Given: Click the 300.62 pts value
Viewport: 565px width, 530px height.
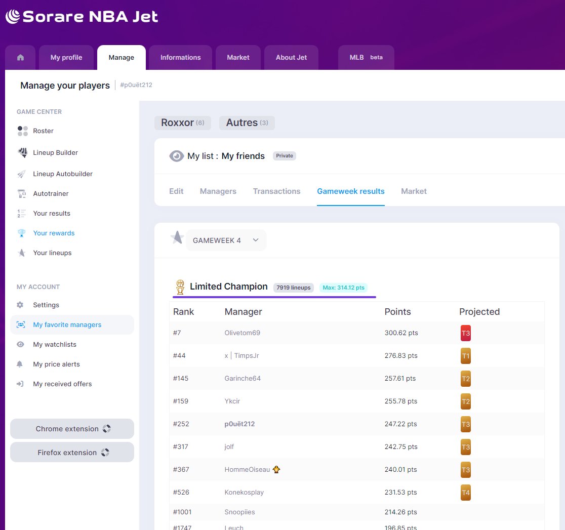Looking at the screenshot, I should click(401, 333).
